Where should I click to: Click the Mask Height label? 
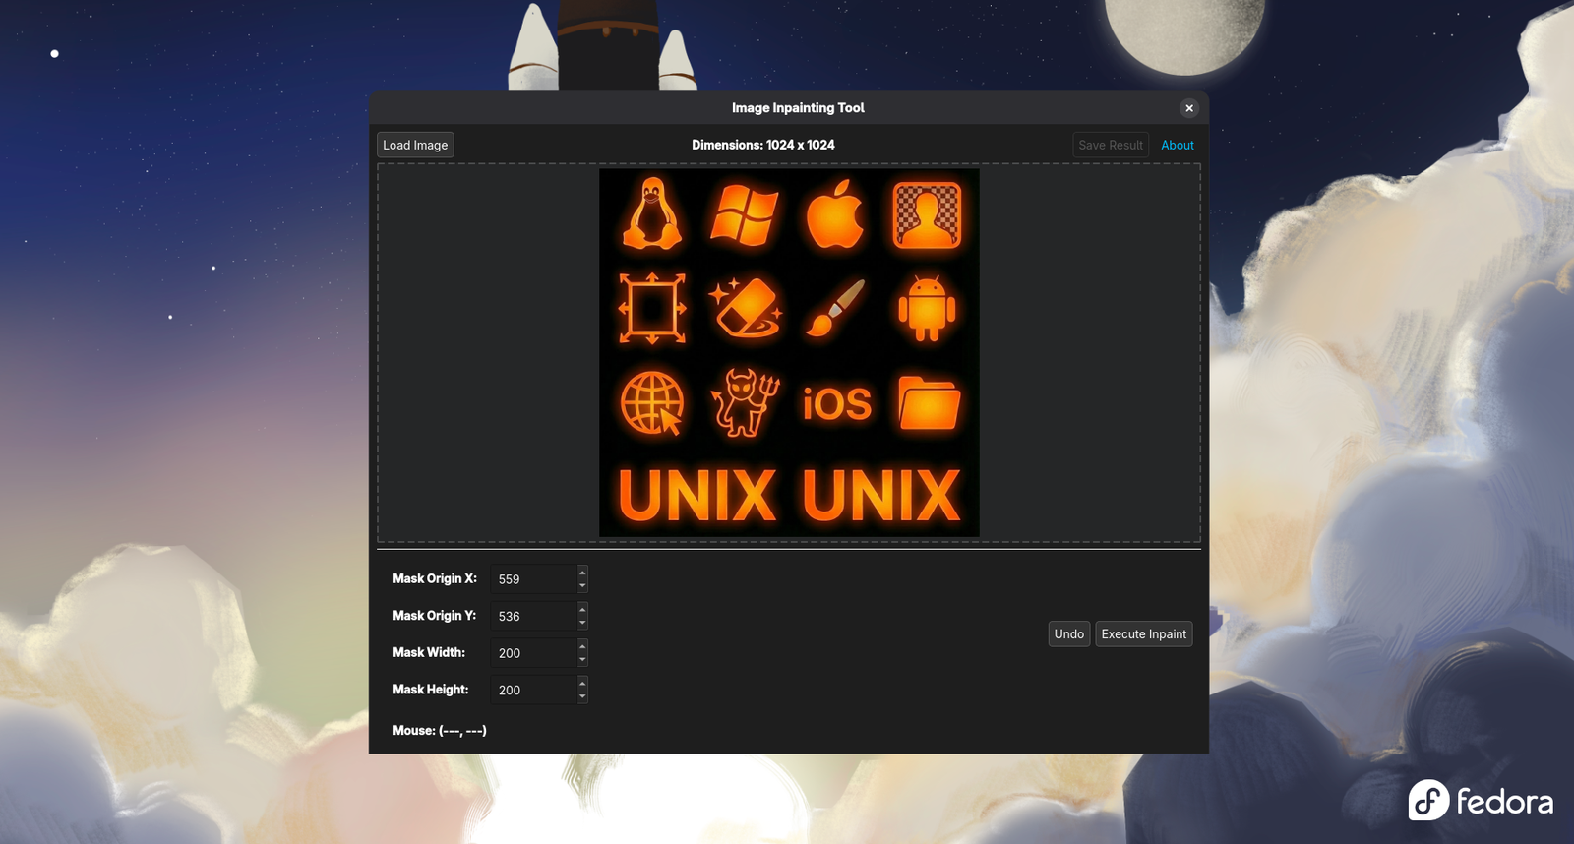(431, 690)
